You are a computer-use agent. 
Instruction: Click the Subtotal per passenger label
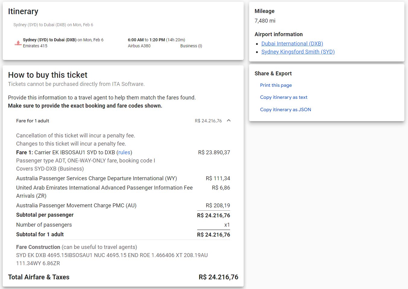[45, 215]
